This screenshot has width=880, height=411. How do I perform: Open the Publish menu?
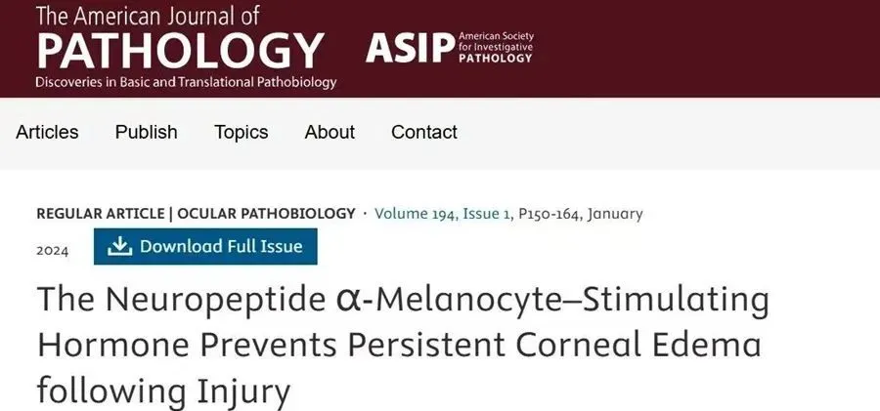pyautogui.click(x=147, y=133)
